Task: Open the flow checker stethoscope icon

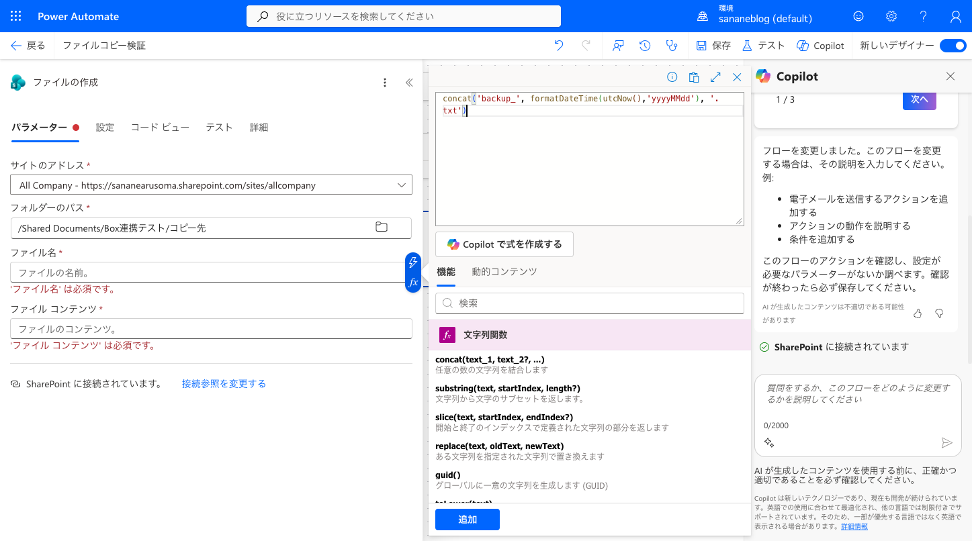Action: (x=671, y=46)
